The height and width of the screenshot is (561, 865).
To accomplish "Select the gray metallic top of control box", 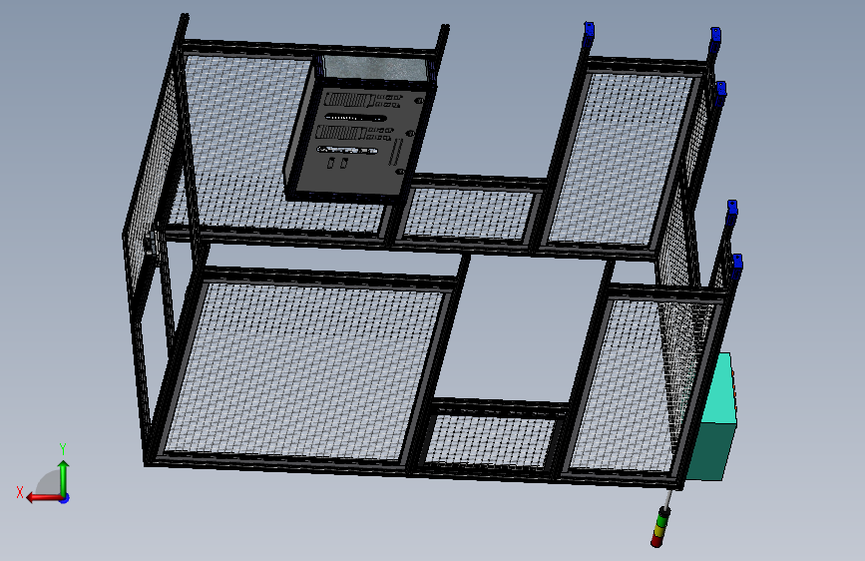I will tap(375, 69).
